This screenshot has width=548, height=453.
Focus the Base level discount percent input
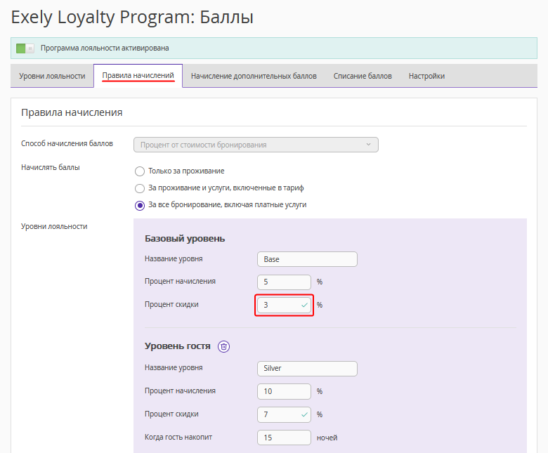pyautogui.click(x=278, y=306)
